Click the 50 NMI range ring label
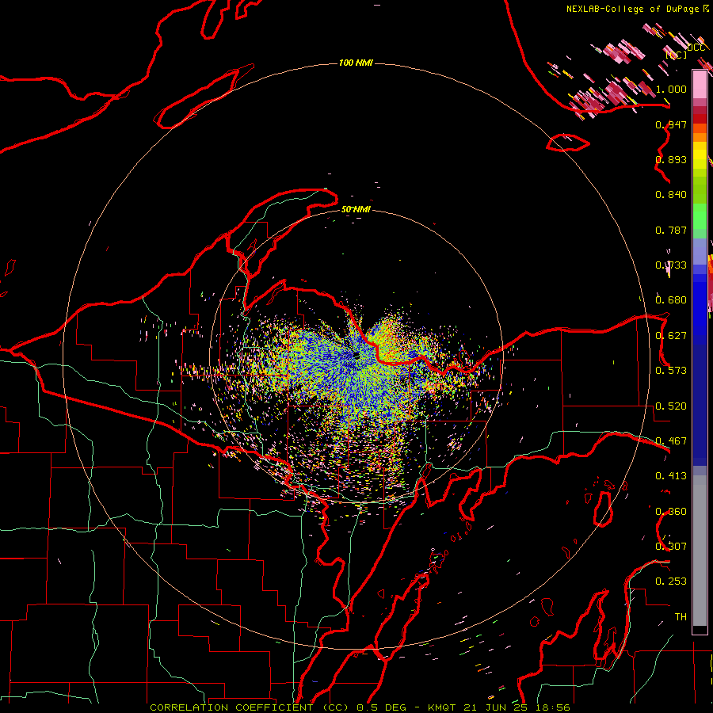713x713 pixels. click(x=356, y=209)
